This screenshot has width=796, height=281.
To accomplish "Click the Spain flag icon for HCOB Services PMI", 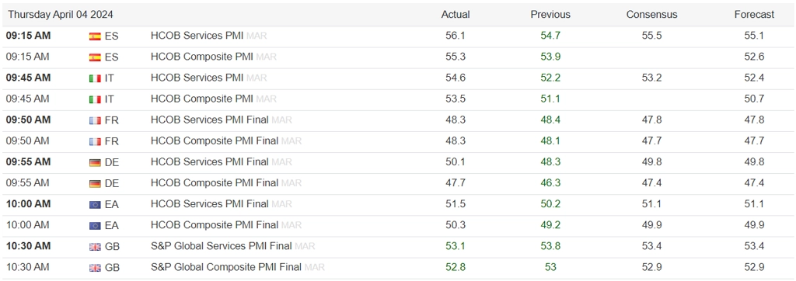I will 94,36.
